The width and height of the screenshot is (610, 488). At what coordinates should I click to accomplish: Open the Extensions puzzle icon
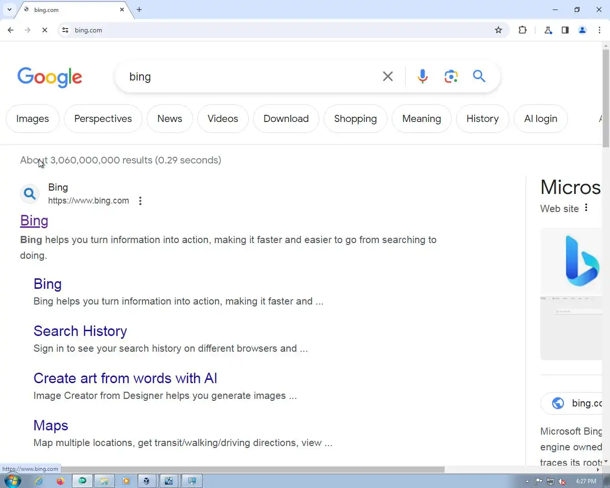[522, 30]
